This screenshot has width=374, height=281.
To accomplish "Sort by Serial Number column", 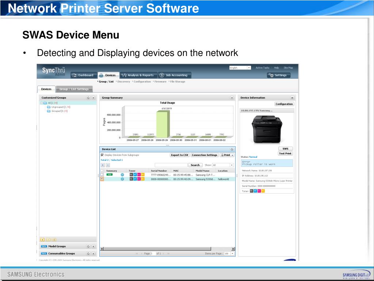I will tap(159, 171).
